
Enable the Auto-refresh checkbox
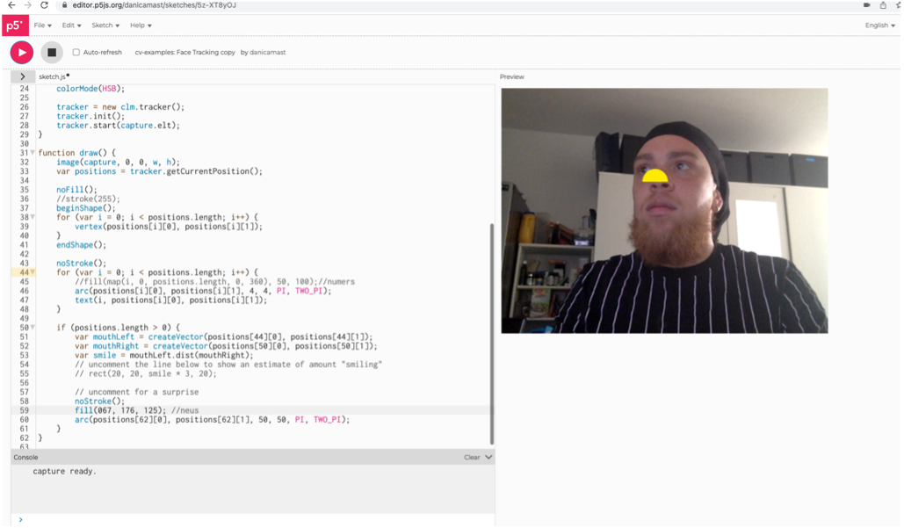(76, 53)
